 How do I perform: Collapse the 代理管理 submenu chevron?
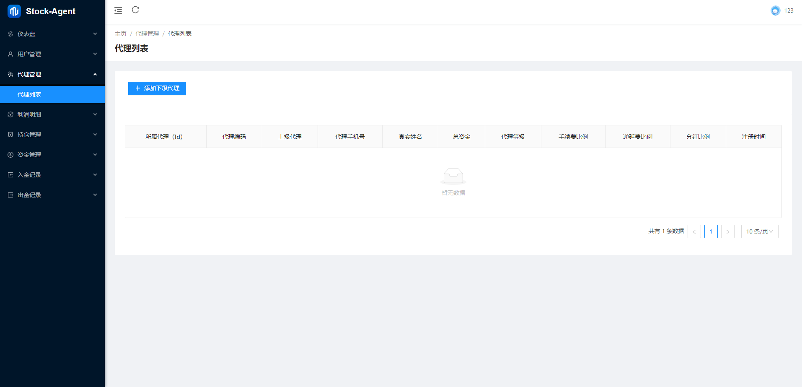click(x=95, y=74)
